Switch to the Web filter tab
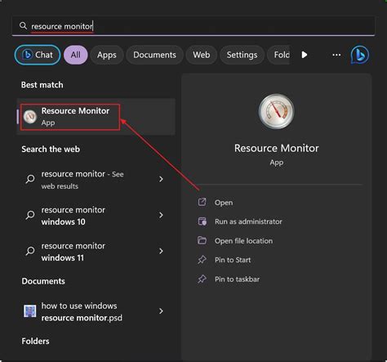 tap(202, 55)
